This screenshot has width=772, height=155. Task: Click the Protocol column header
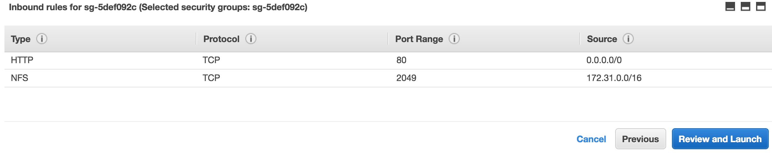pos(221,39)
